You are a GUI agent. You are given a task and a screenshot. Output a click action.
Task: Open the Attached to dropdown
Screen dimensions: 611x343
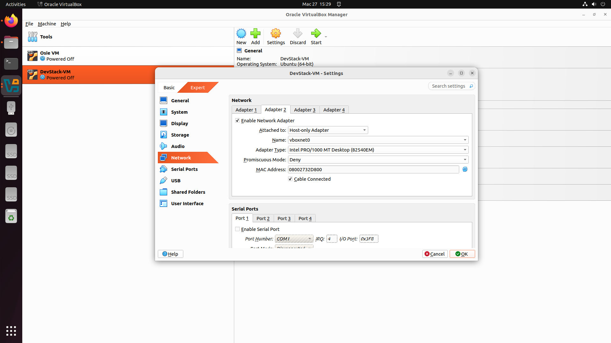pyautogui.click(x=328, y=130)
